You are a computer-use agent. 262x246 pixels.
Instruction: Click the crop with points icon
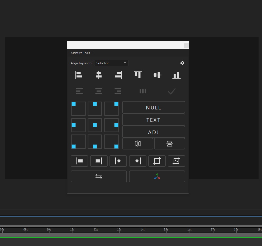coord(177,161)
